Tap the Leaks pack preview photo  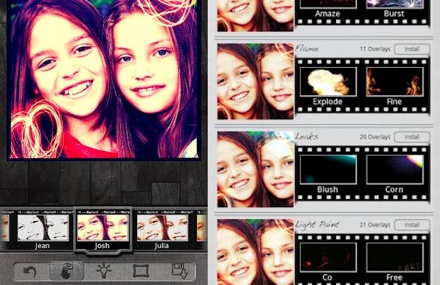255,170
